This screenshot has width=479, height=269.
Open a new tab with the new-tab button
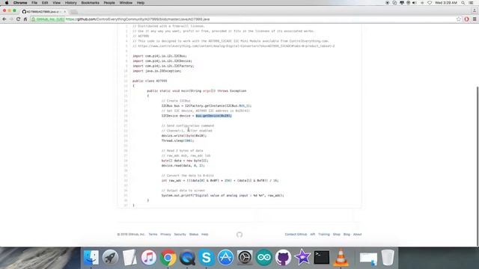[73, 12]
